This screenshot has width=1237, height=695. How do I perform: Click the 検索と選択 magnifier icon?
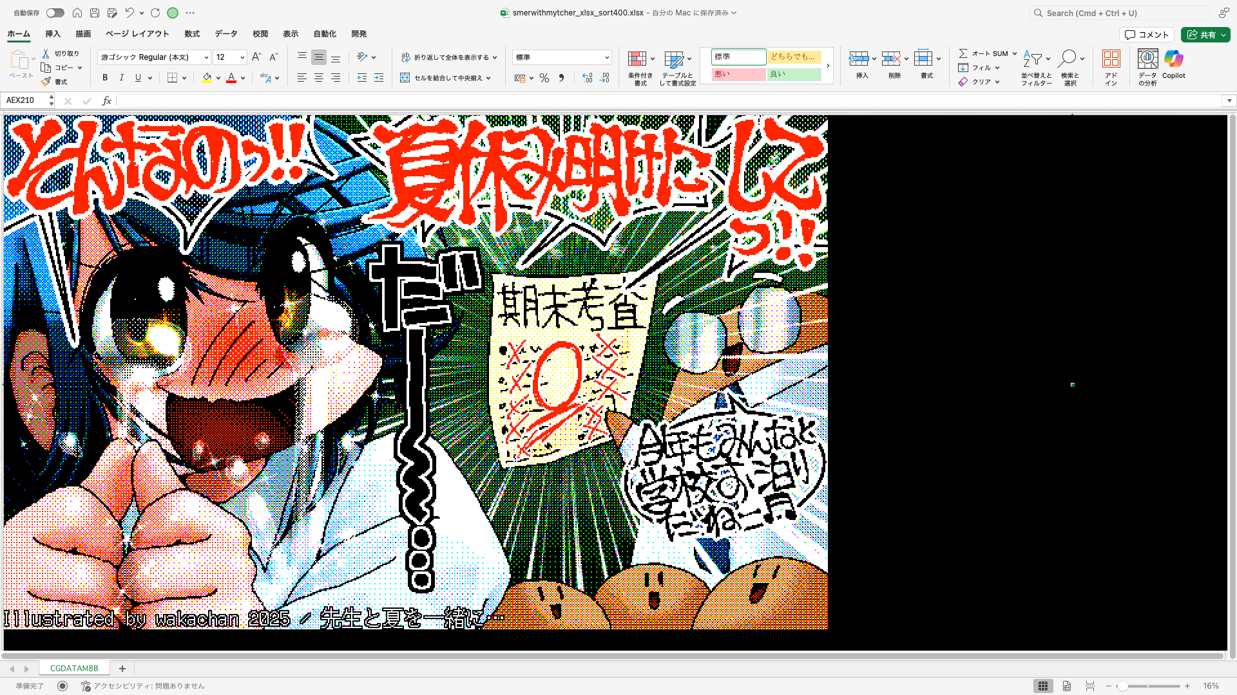1068,59
